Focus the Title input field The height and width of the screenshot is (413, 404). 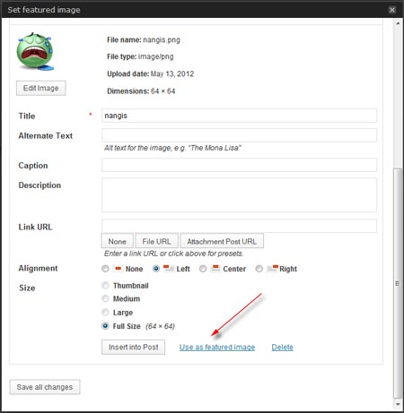(x=239, y=116)
